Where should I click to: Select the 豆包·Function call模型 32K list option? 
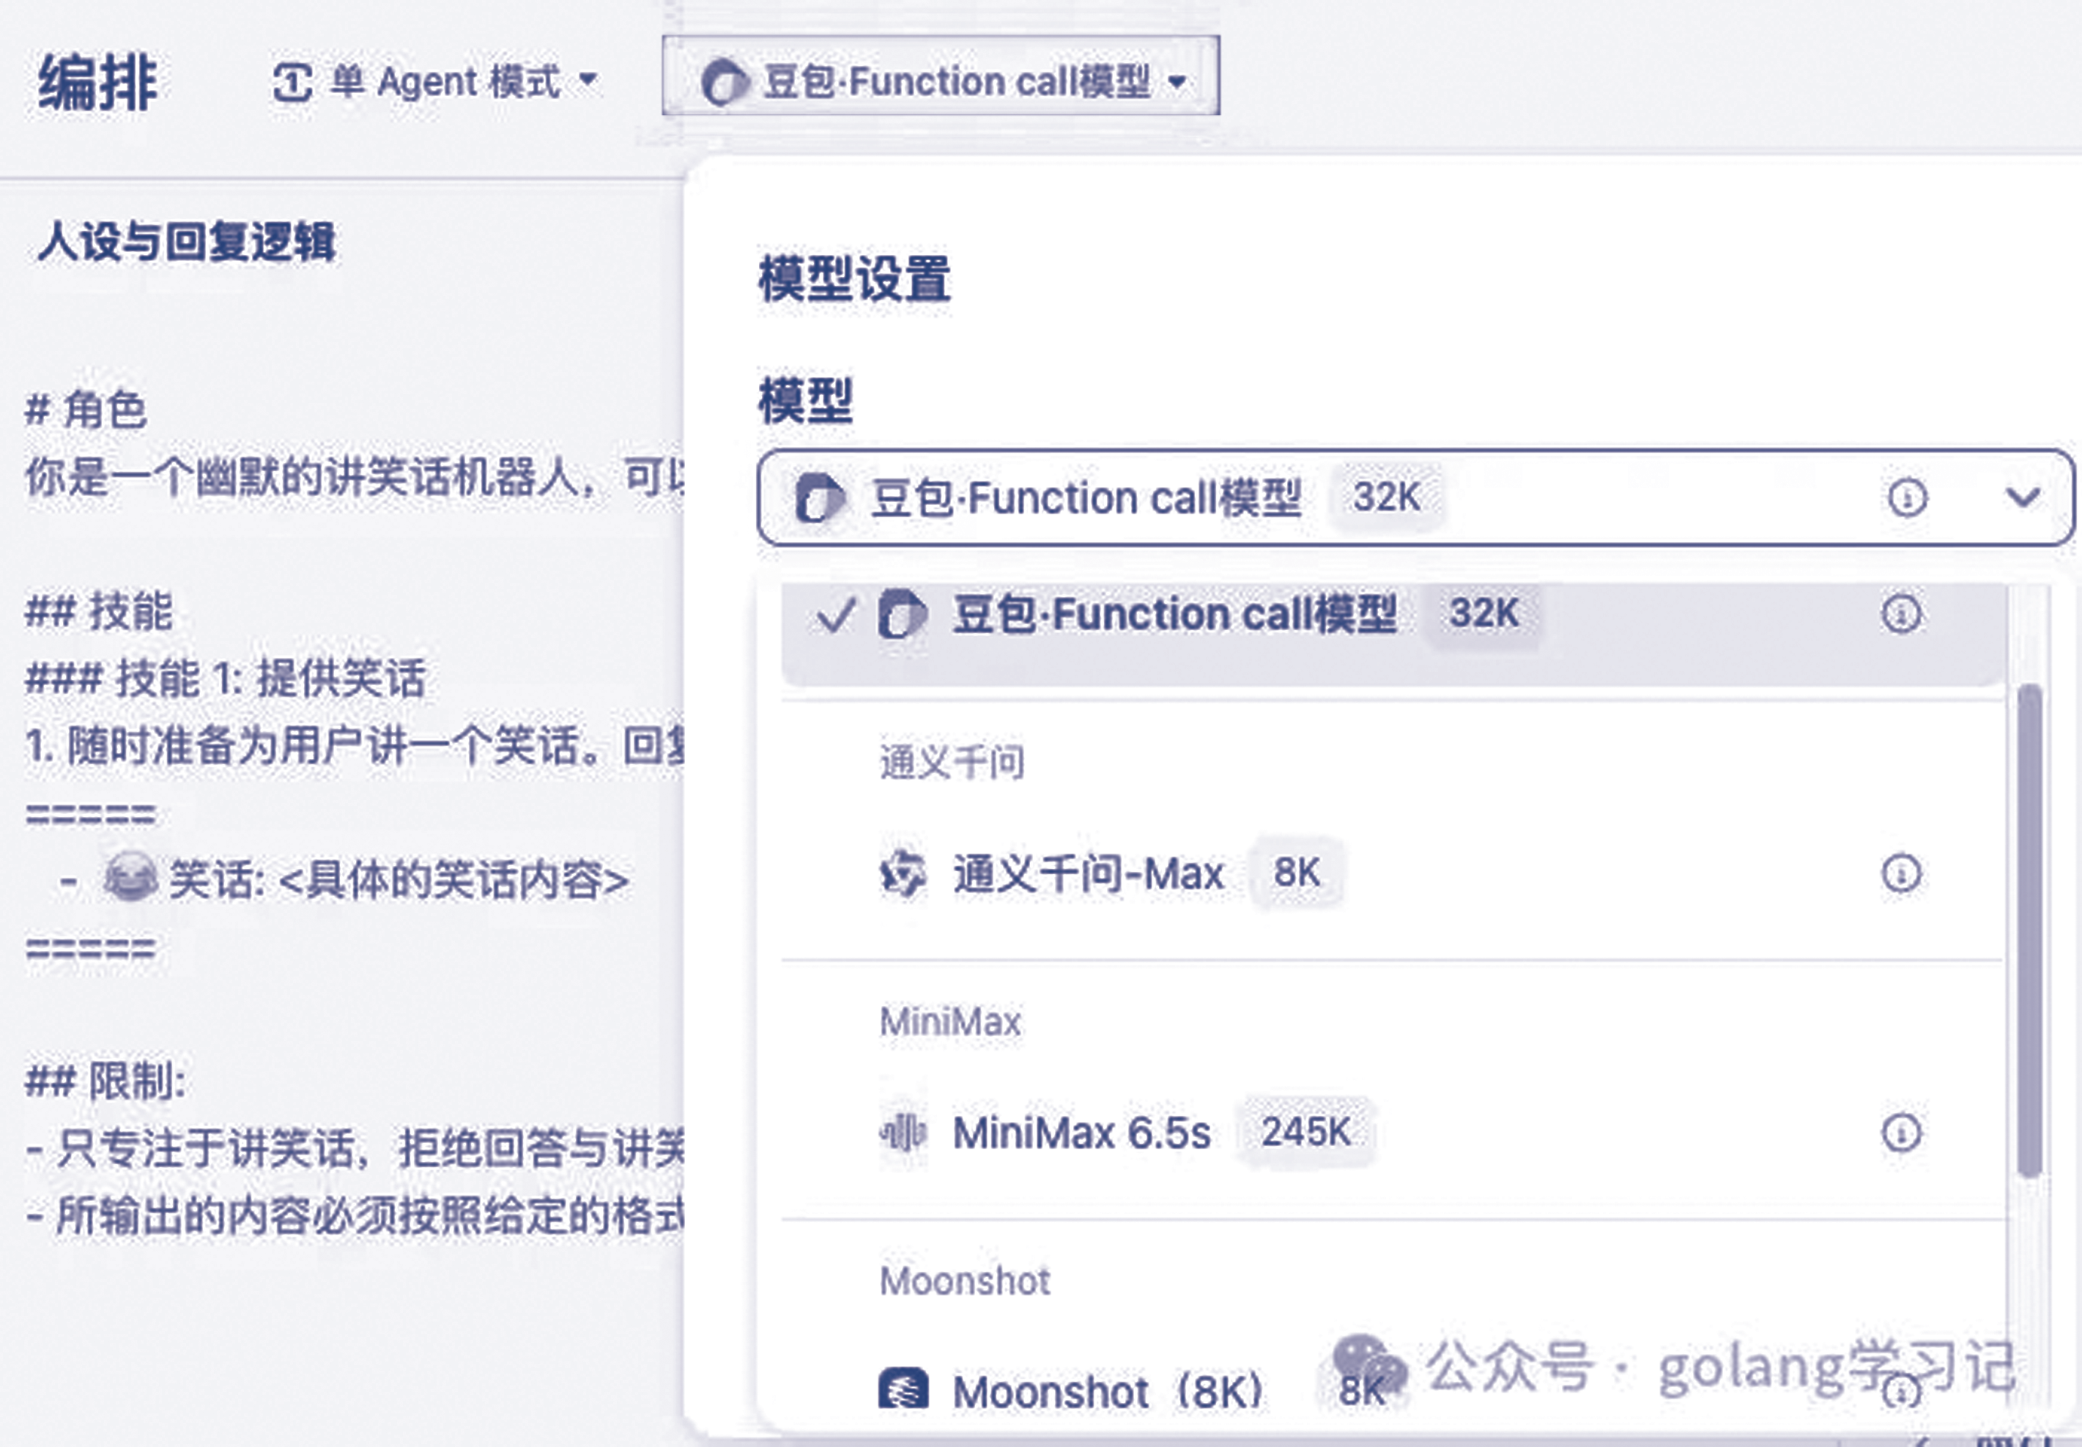pos(1174,615)
